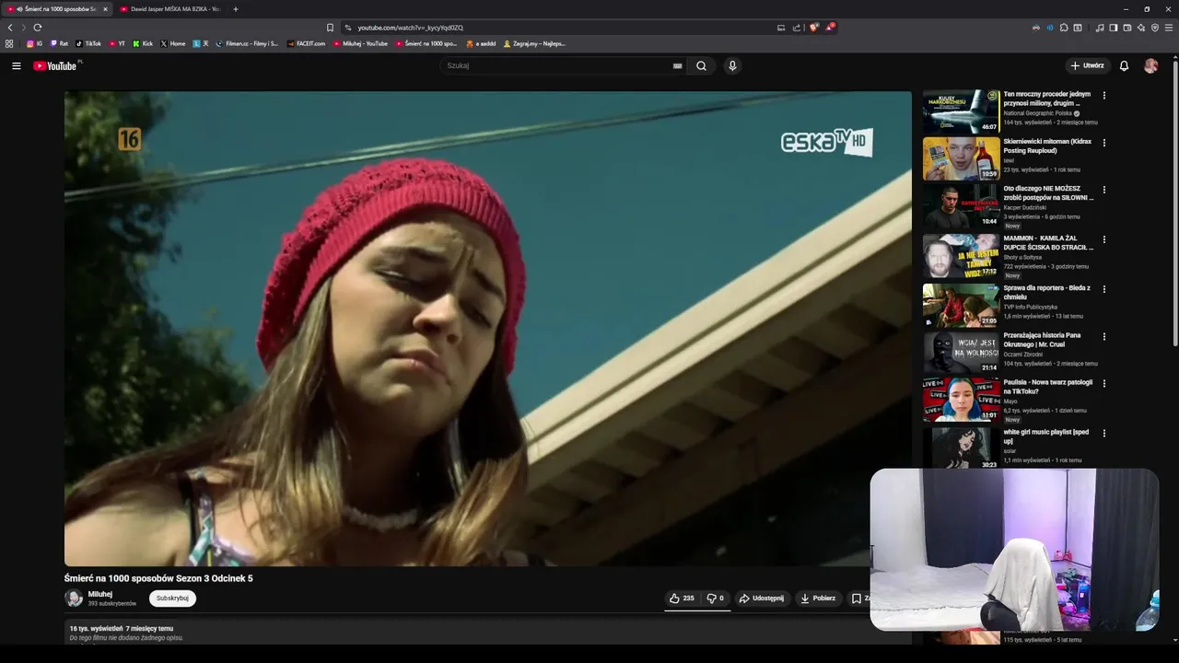
Task: Open the account avatar menu
Action: click(x=1150, y=65)
